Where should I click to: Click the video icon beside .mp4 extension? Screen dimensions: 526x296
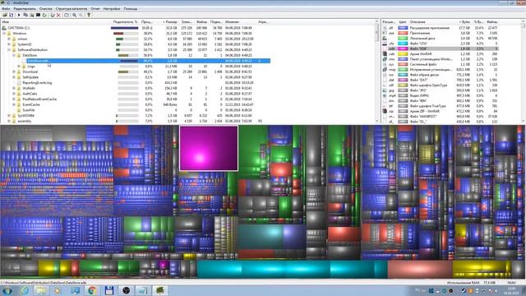tap(385, 95)
